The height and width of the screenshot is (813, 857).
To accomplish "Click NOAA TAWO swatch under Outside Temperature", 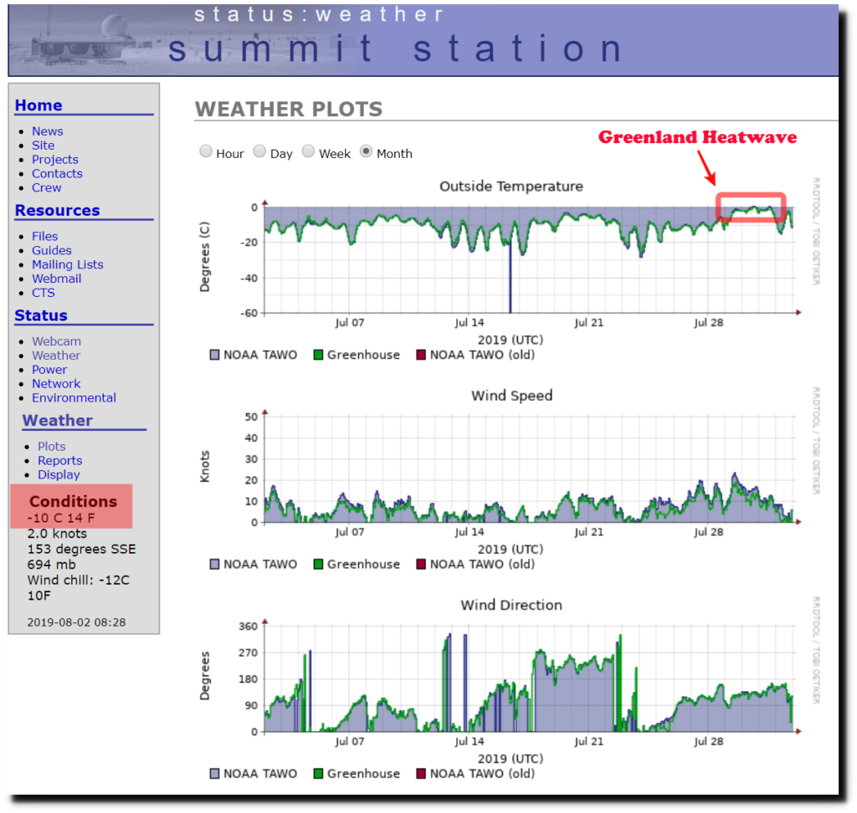I will point(215,355).
